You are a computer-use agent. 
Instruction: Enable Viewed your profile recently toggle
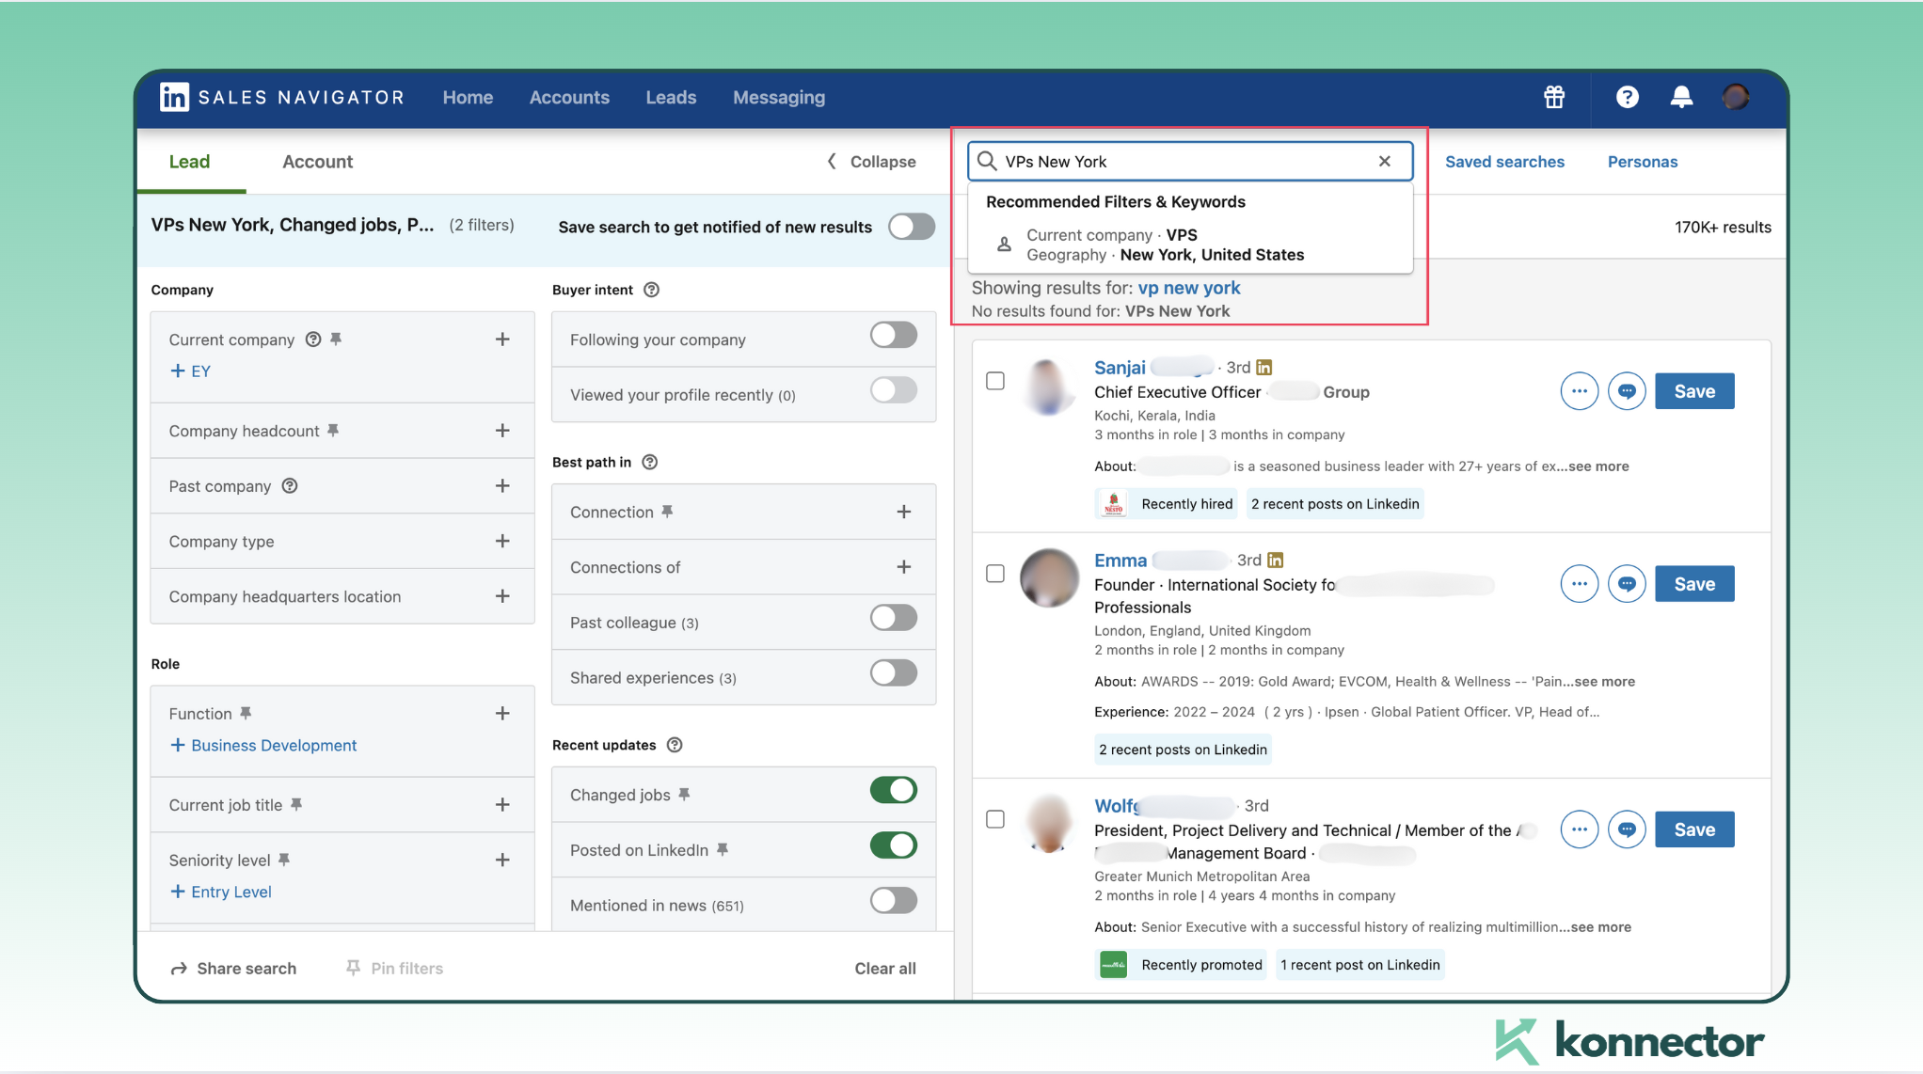[894, 390]
